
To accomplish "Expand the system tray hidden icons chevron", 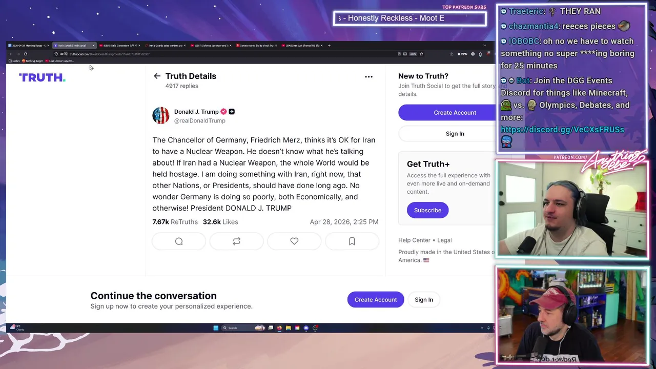I will click(x=482, y=328).
